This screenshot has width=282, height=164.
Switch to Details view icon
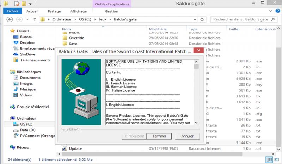(269, 159)
